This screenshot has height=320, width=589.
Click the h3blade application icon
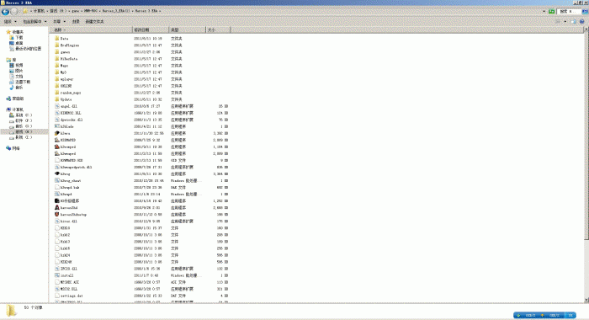click(57, 126)
